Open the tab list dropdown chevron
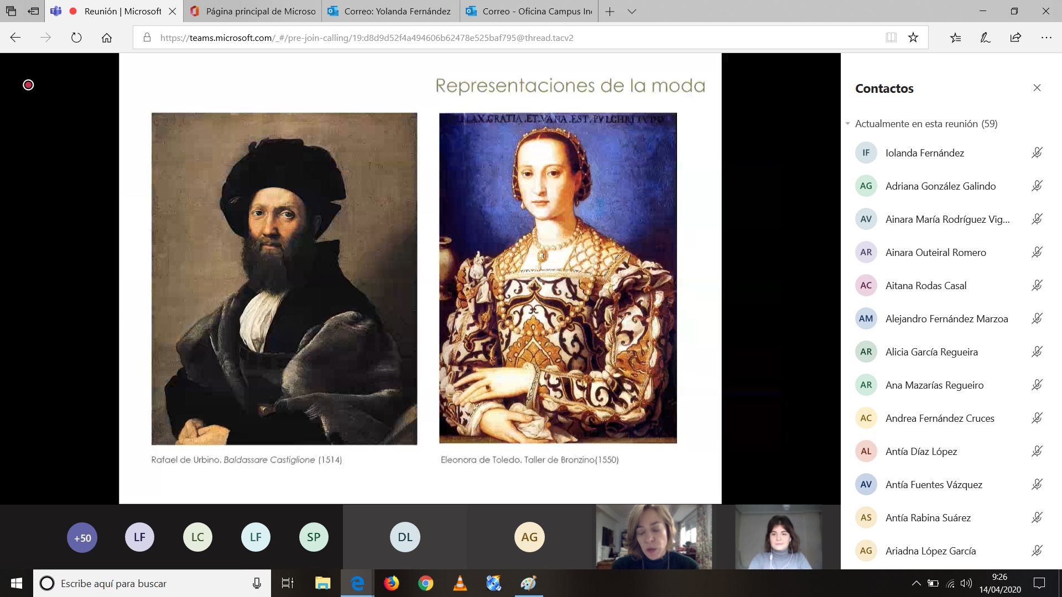Image resolution: width=1062 pixels, height=597 pixels. (632, 11)
